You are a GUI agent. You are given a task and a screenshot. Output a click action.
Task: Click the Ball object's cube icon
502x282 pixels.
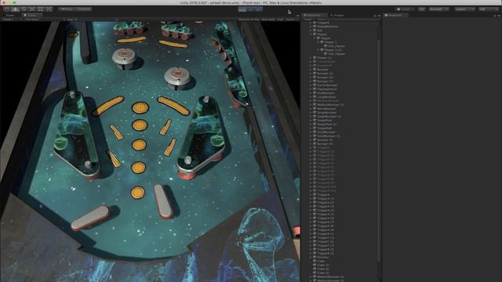(315, 31)
